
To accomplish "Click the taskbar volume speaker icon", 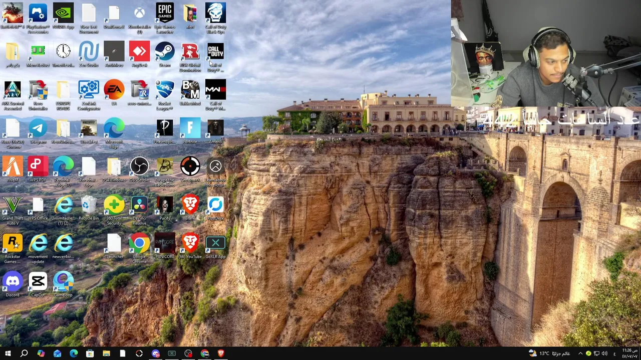I will pyautogui.click(x=604, y=353).
